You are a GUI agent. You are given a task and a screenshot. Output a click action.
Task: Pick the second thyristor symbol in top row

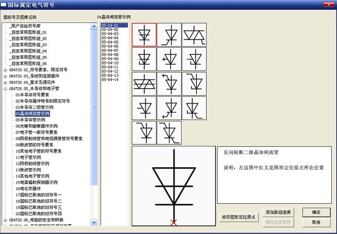tap(169, 35)
